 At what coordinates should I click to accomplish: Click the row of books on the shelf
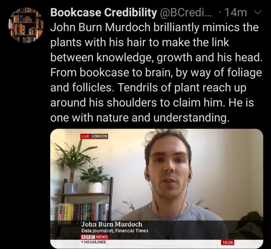pyautogui.click(x=83, y=212)
